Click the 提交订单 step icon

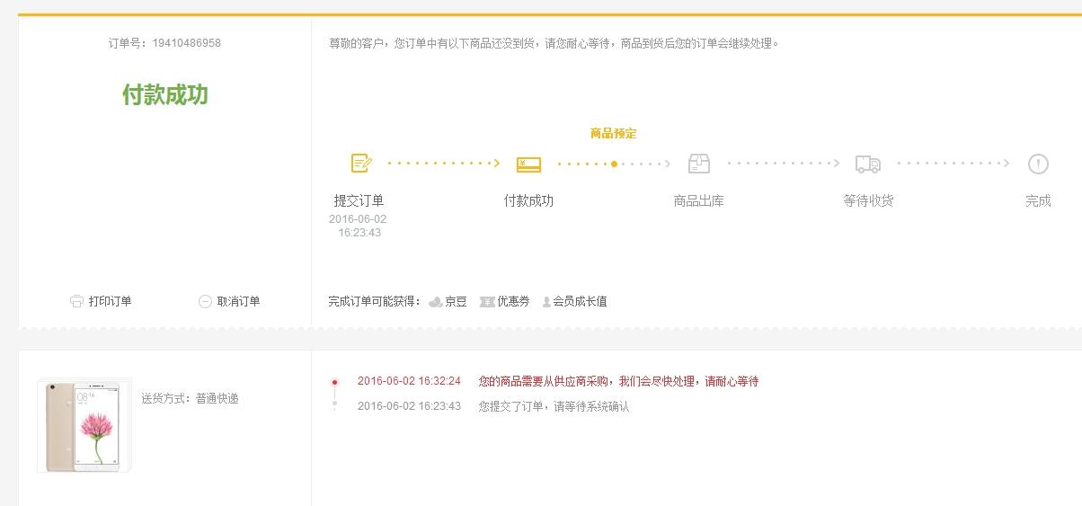[x=360, y=164]
